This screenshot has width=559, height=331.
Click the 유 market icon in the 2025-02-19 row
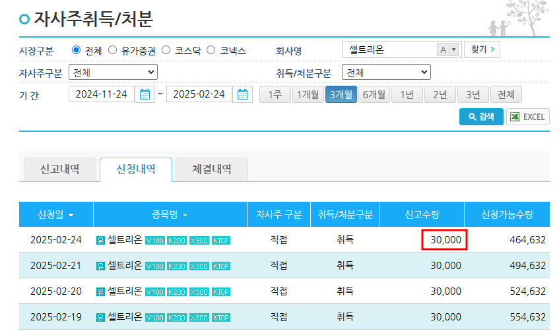100,317
